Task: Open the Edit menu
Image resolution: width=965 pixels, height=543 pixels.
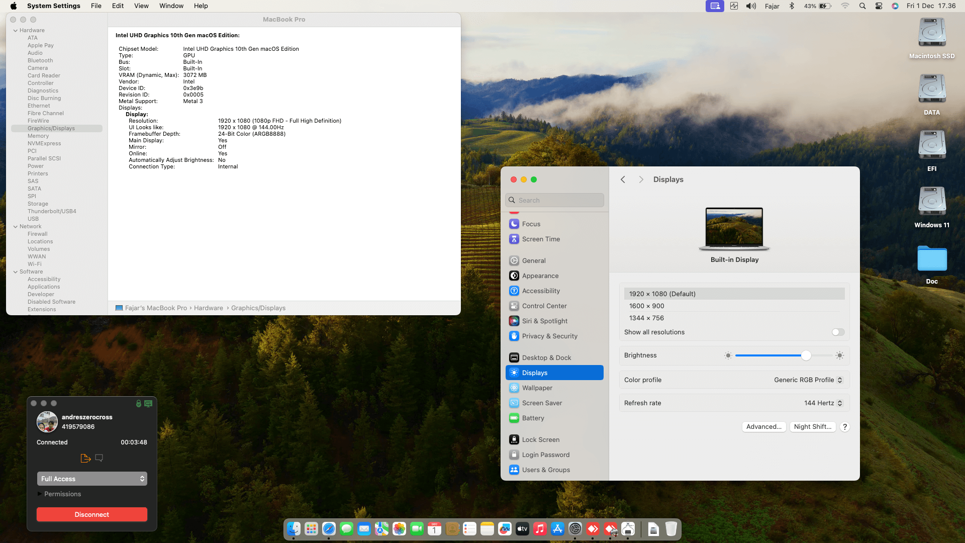Action: click(x=118, y=6)
